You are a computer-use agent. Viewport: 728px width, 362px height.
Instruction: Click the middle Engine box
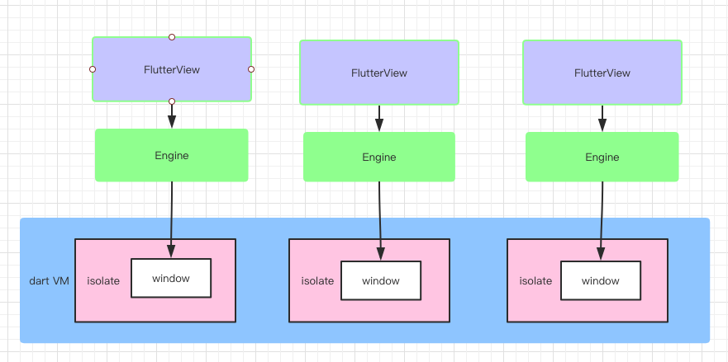(379, 157)
